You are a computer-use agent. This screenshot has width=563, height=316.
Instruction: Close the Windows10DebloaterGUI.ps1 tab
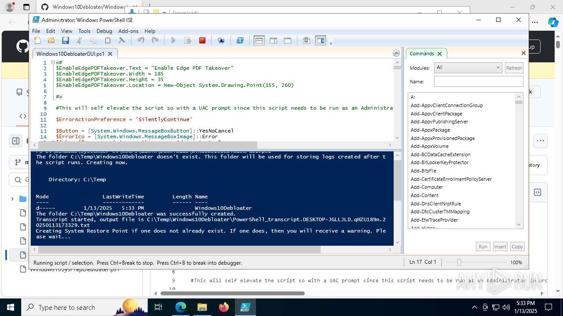110,54
